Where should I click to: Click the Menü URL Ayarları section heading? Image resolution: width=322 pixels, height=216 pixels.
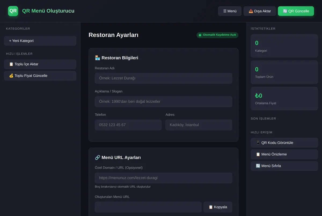[118, 158]
